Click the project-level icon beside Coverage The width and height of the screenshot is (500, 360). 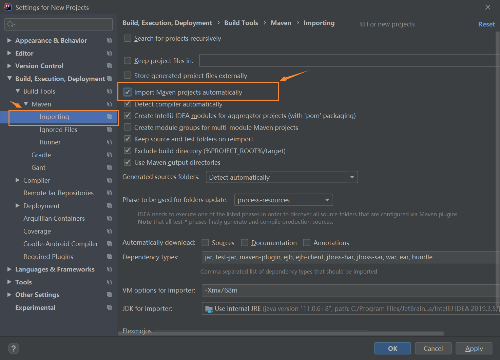[109, 231]
